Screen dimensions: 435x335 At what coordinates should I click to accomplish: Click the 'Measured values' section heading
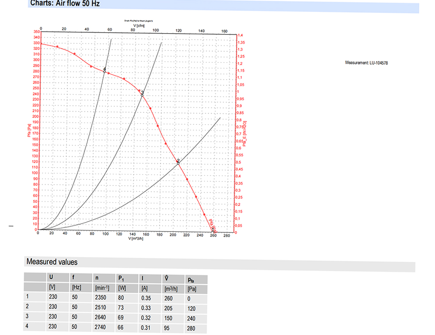tap(52, 262)
